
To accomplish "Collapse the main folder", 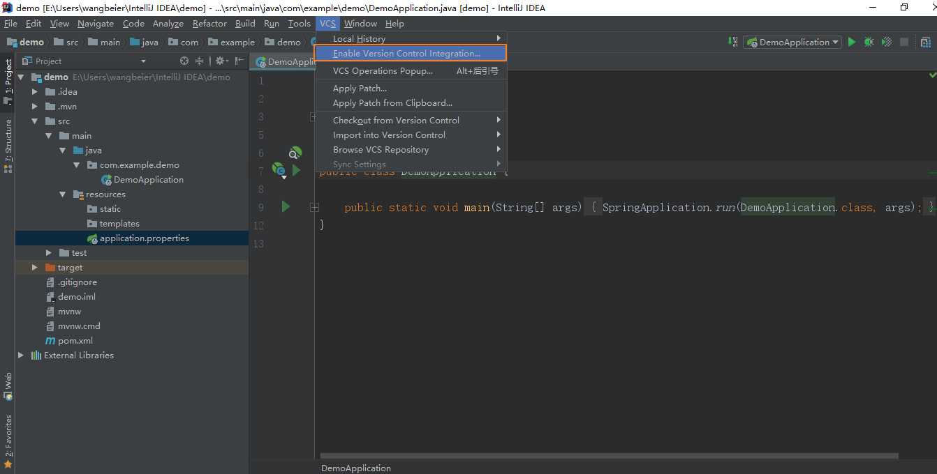I will (x=49, y=136).
